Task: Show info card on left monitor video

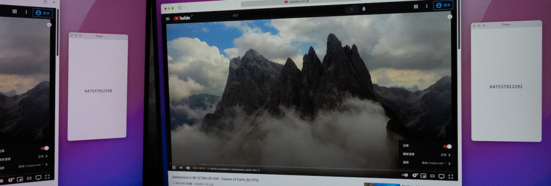Action: pos(49,24)
